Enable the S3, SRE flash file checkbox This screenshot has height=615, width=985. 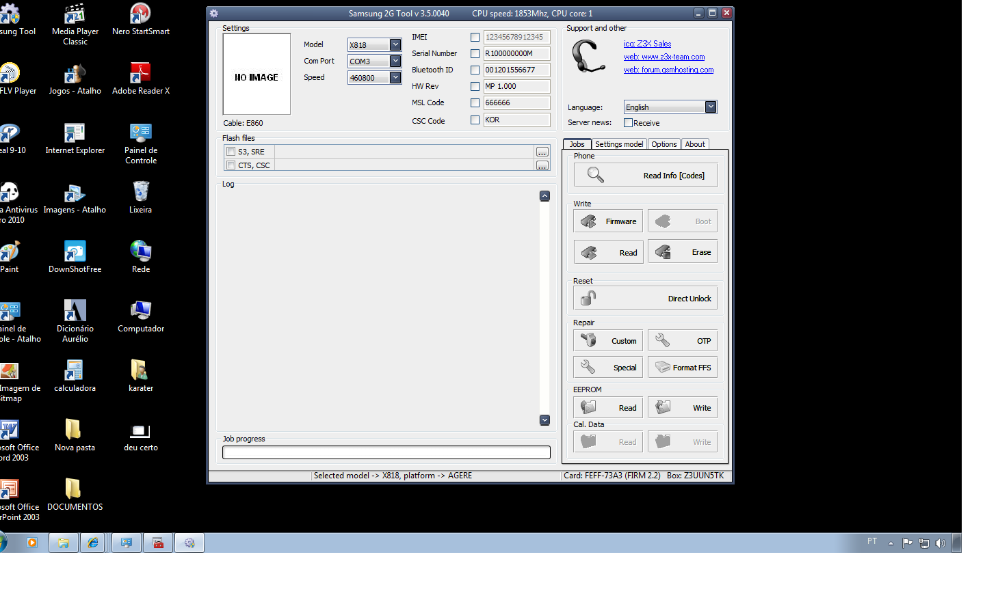(231, 152)
